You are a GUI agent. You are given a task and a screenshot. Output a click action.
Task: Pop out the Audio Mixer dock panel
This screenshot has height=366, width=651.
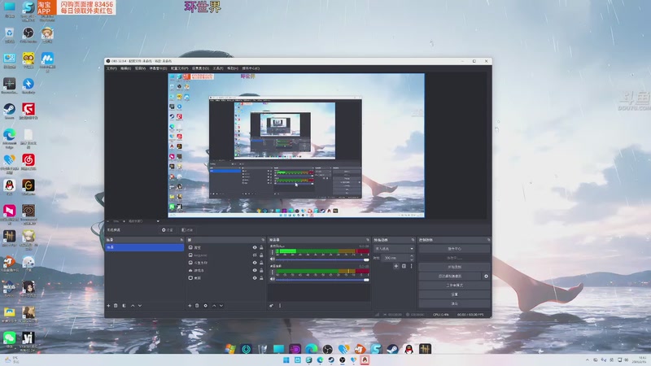[x=368, y=240]
